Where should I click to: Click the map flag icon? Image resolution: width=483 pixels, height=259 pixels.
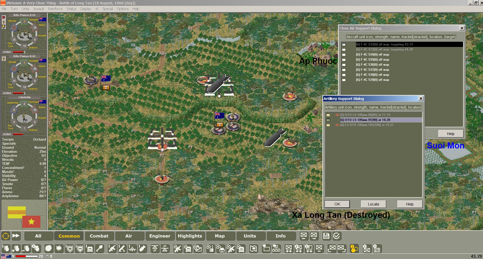point(253,249)
